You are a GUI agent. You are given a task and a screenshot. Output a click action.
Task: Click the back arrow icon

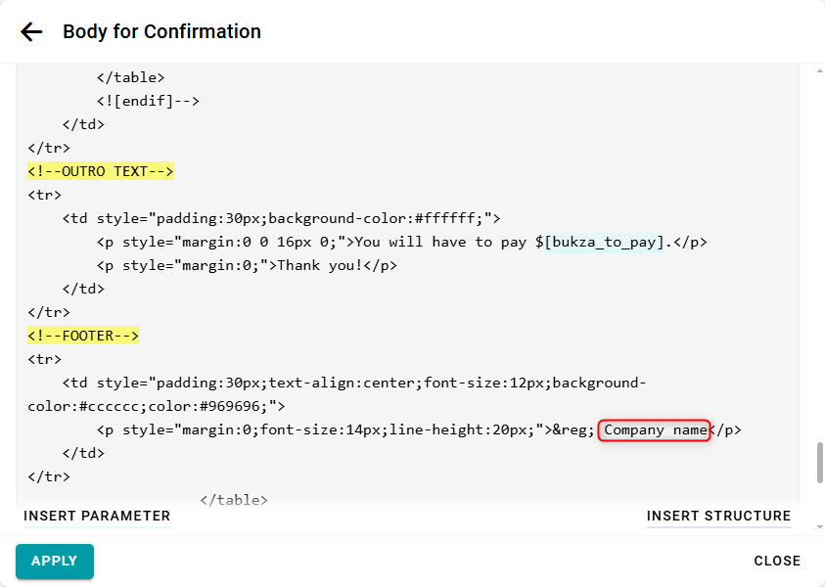31,32
